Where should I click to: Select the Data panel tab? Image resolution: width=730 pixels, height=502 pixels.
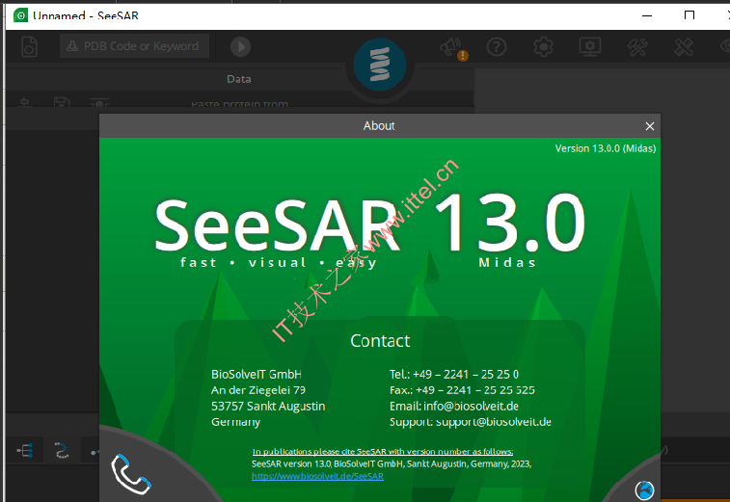239,79
